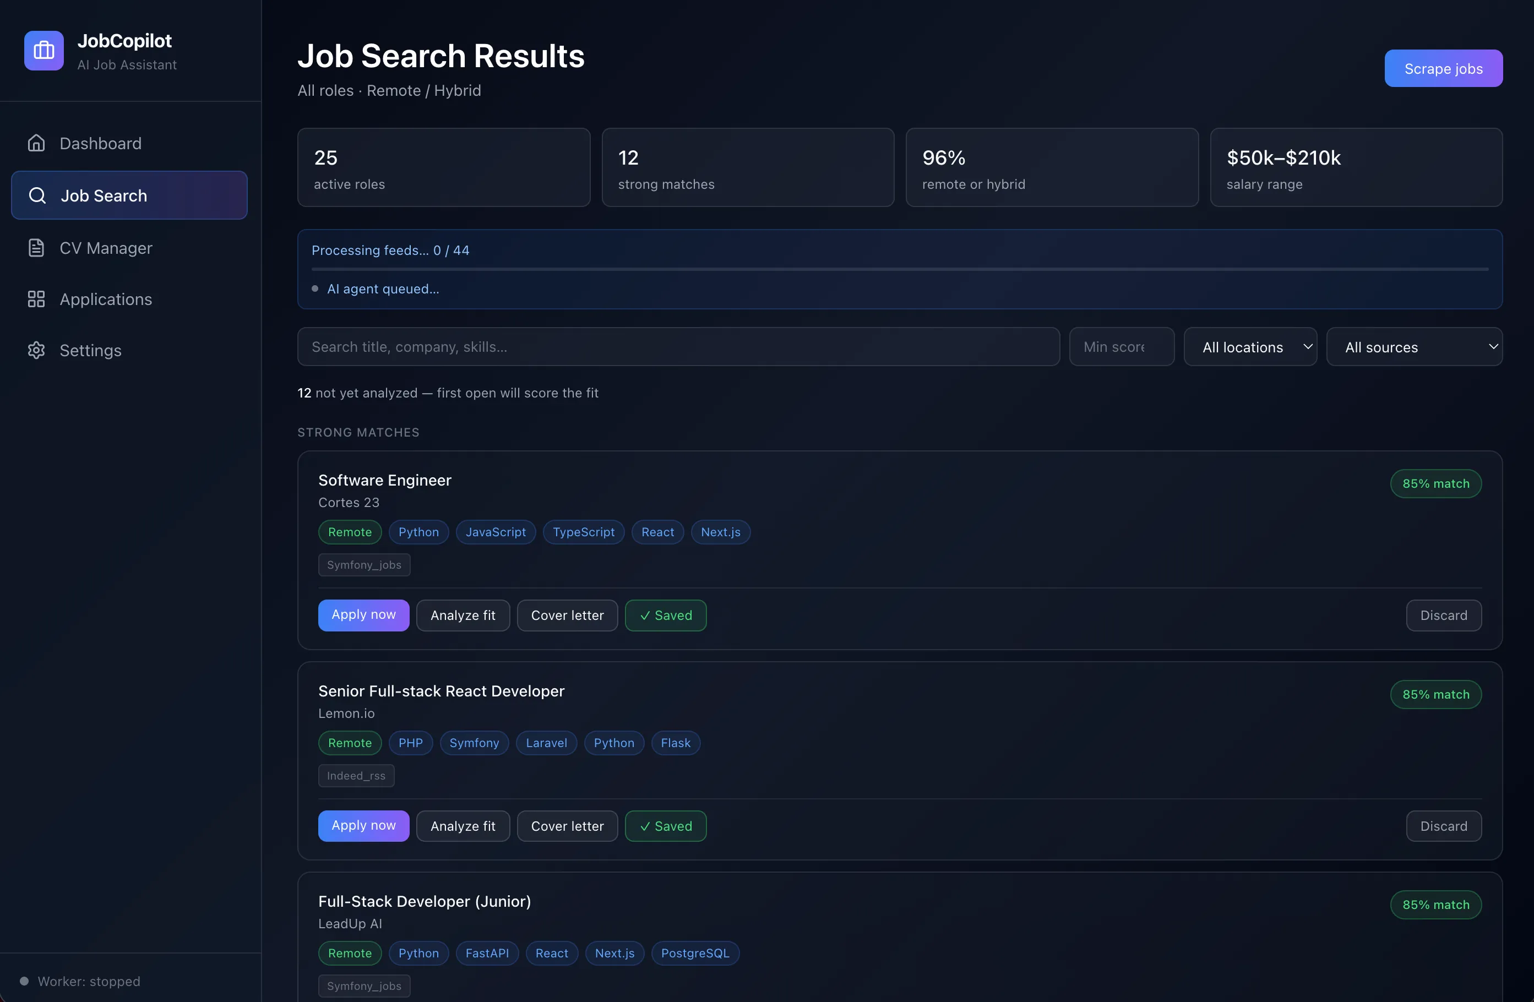Click Remote tag on Cortes 23 job

350,532
